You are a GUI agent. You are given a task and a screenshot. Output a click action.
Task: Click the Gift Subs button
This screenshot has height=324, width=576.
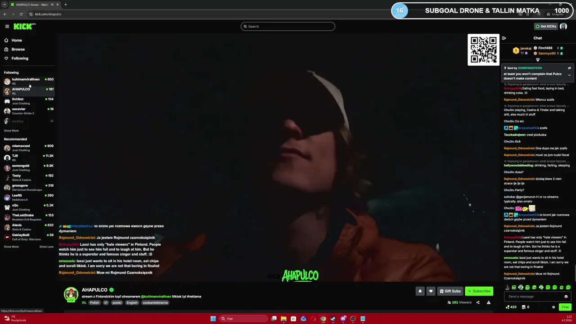[x=450, y=291]
